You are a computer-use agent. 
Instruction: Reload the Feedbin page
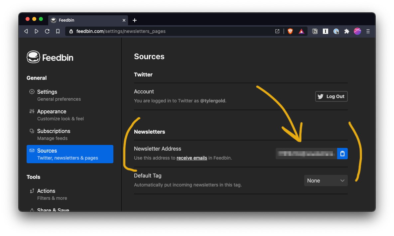[x=47, y=31]
